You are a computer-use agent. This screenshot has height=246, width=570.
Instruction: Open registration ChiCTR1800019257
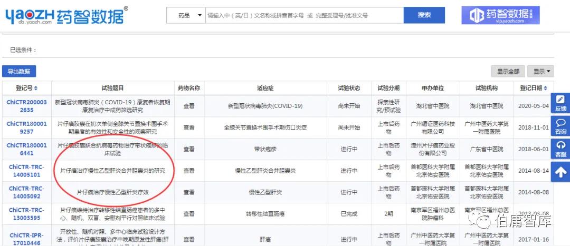(x=27, y=127)
